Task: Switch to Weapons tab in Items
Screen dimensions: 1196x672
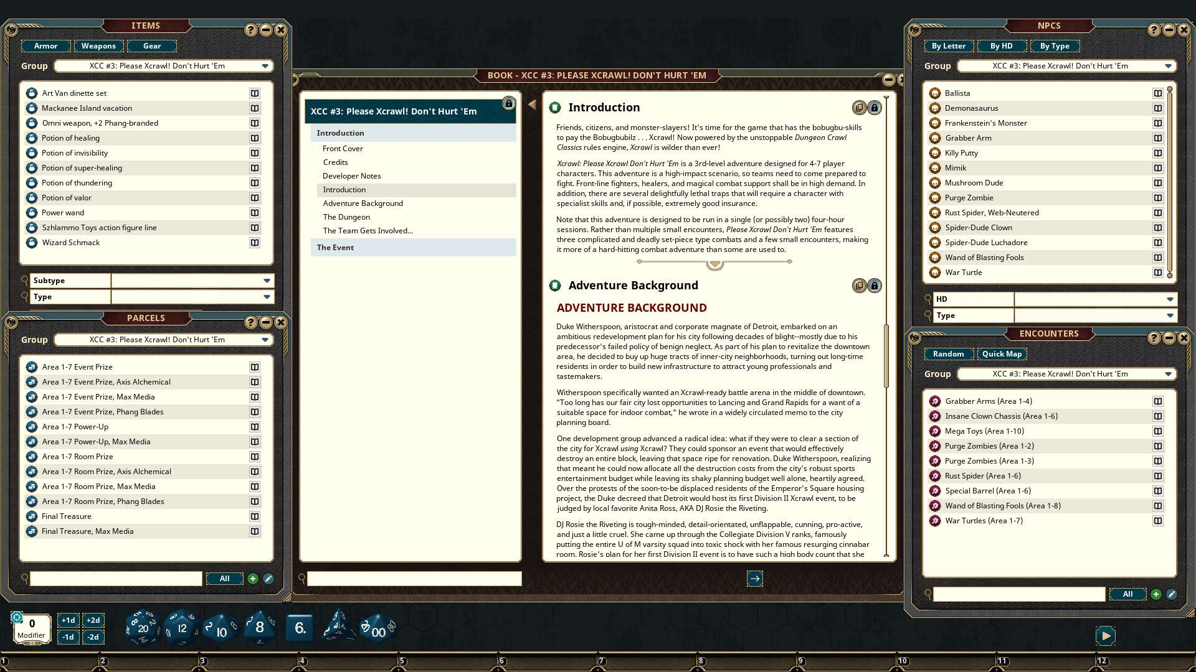Action: [98, 46]
